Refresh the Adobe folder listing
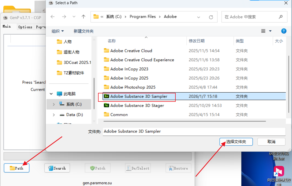 [211, 17]
